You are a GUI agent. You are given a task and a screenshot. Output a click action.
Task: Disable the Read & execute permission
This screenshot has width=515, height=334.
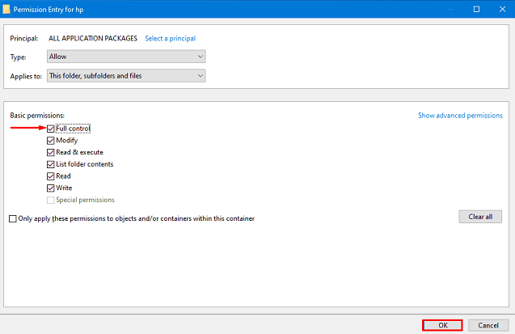(x=51, y=152)
